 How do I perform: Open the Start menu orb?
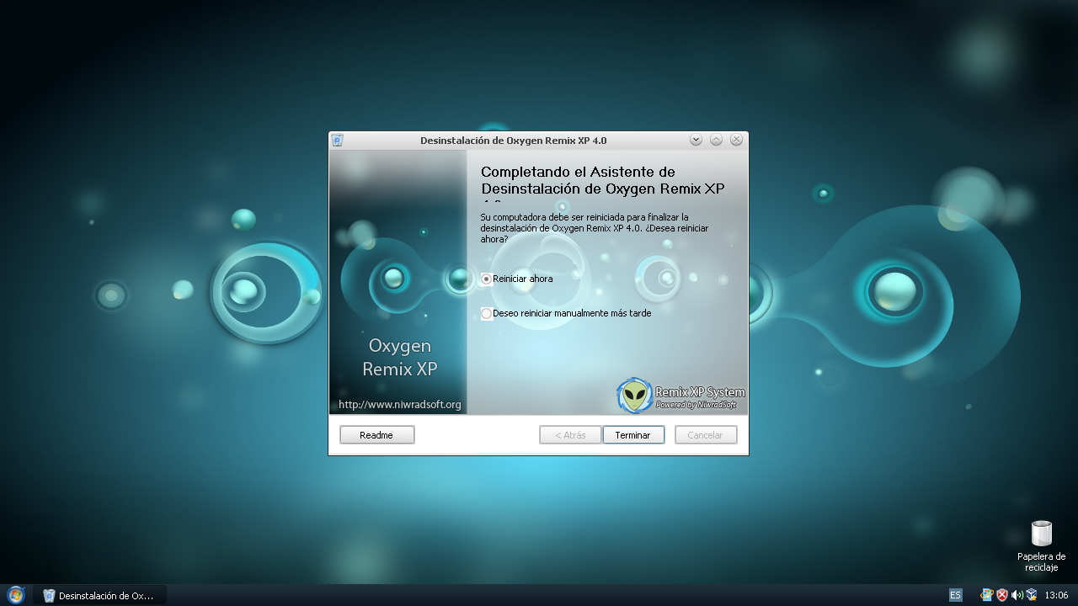(x=15, y=595)
